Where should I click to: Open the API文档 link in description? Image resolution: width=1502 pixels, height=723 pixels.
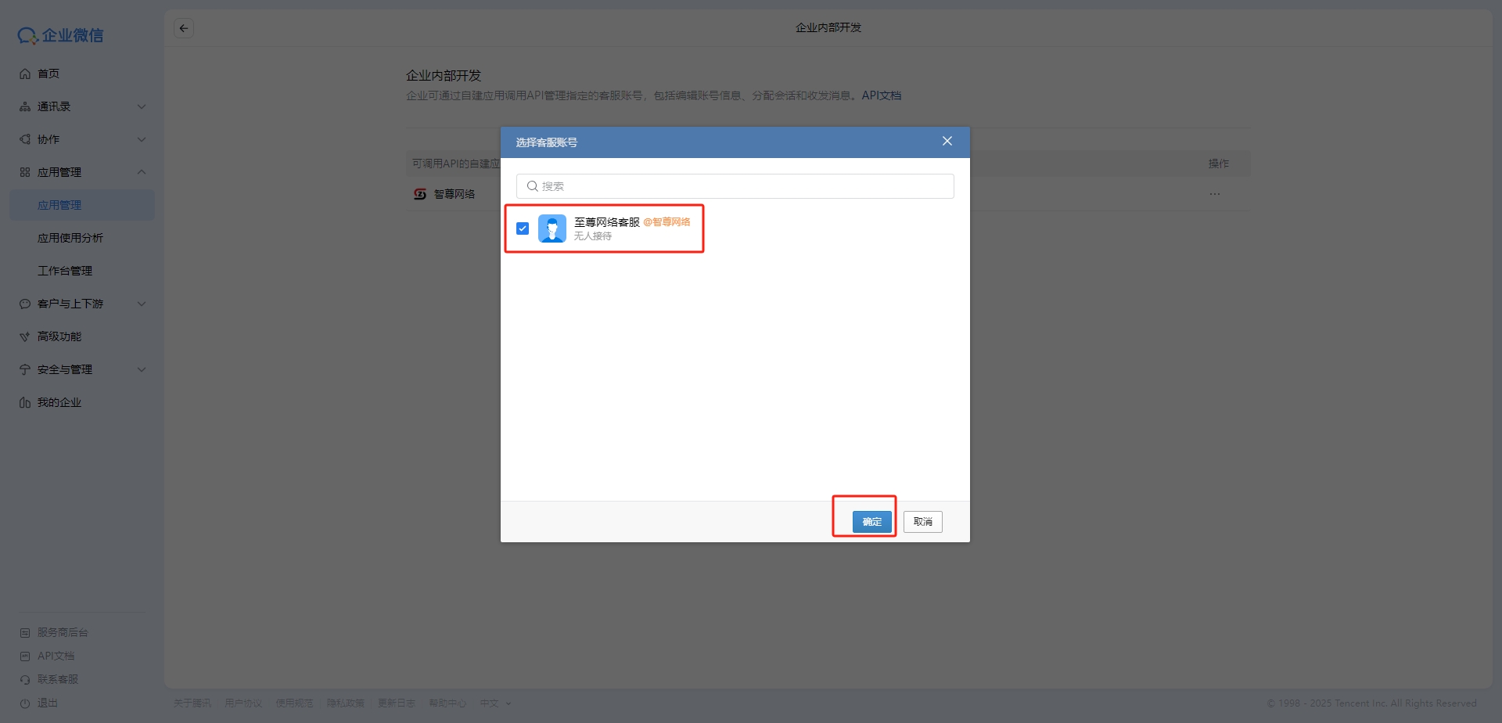(881, 95)
